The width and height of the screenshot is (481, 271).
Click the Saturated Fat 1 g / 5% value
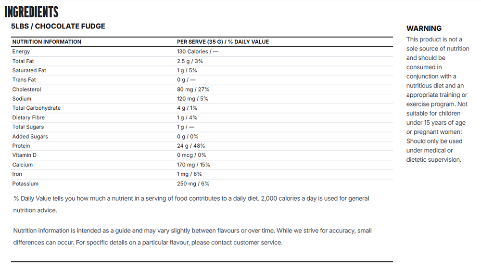(x=187, y=70)
